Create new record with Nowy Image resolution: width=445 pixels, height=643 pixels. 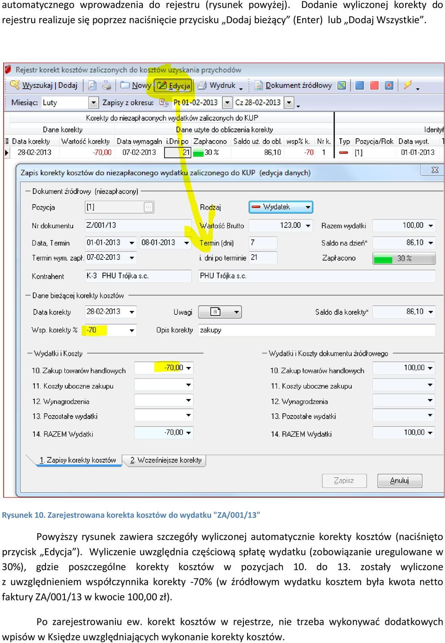click(136, 85)
